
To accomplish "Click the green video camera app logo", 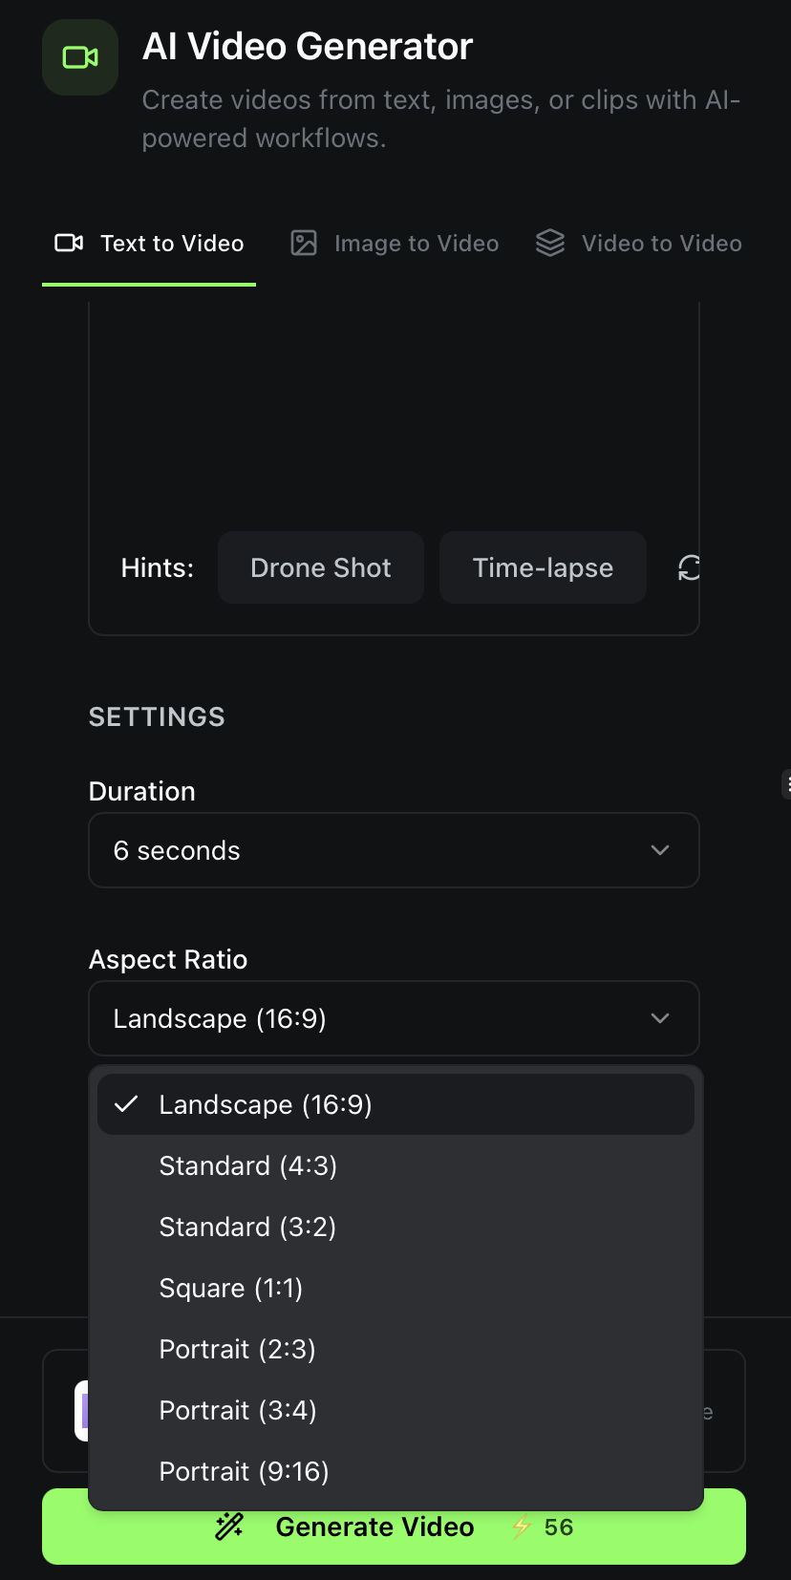I will [80, 57].
